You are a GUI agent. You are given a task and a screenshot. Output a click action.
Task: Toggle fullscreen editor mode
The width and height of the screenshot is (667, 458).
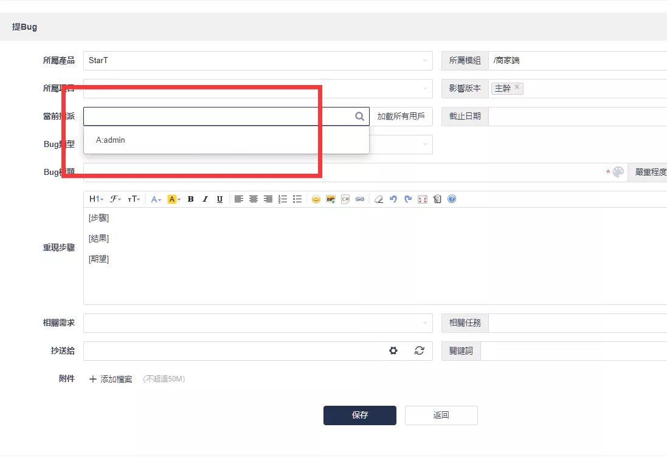pyautogui.click(x=423, y=199)
